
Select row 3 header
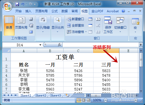[6, 71]
